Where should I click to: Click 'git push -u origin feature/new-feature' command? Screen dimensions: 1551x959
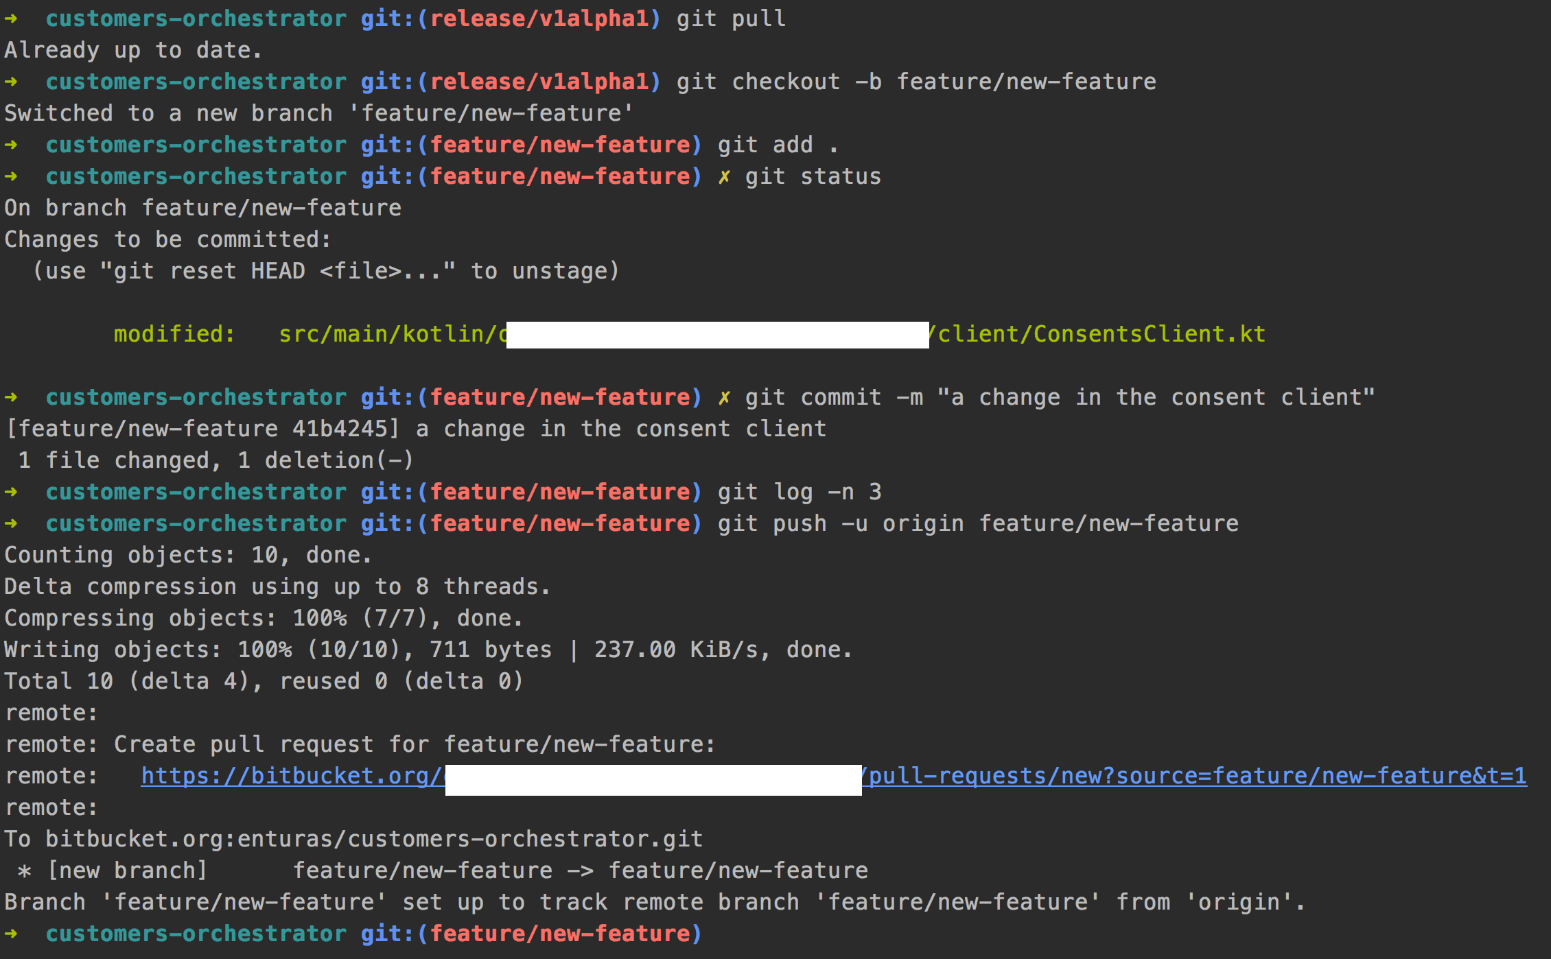[x=978, y=523]
